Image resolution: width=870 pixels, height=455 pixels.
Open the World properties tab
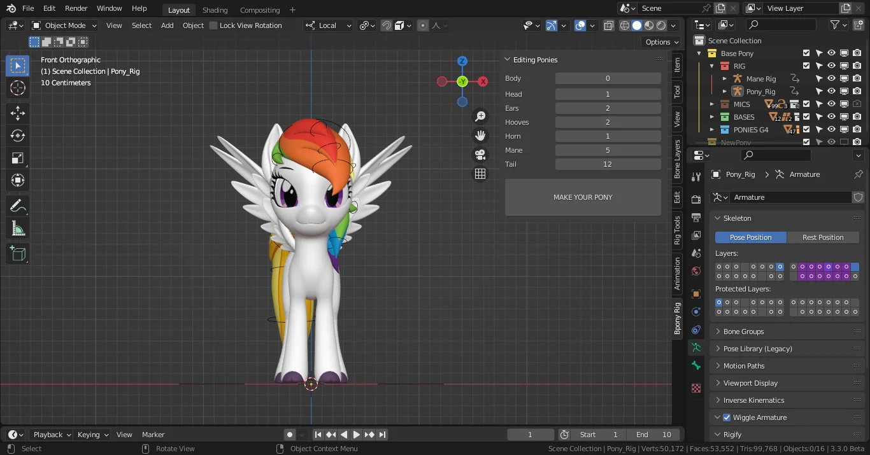click(695, 270)
